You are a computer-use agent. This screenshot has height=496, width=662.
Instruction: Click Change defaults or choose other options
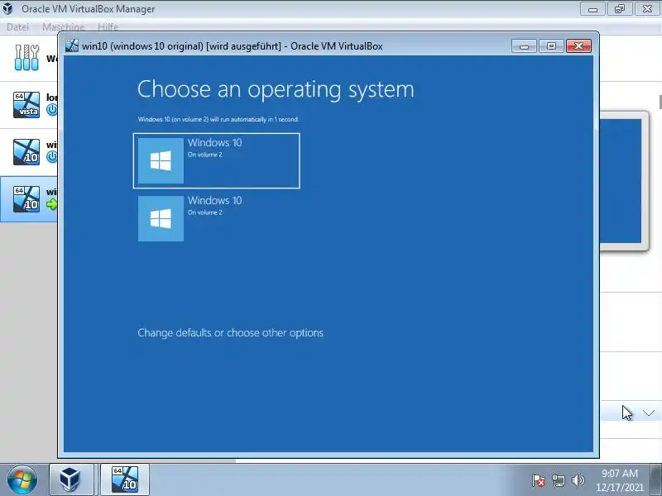(x=231, y=333)
